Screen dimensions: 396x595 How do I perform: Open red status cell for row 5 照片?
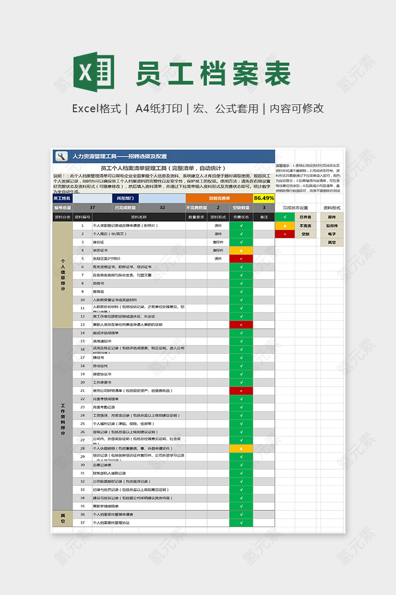pos(241,259)
